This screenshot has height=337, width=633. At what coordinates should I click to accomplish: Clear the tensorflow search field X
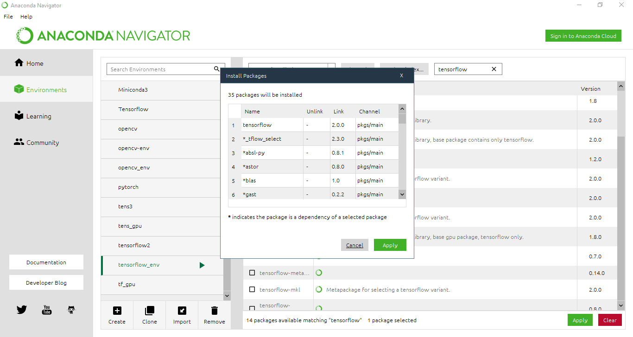[494, 69]
